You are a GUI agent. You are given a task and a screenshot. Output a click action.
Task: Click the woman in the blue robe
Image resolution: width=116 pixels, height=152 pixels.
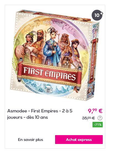click(x=52, y=47)
